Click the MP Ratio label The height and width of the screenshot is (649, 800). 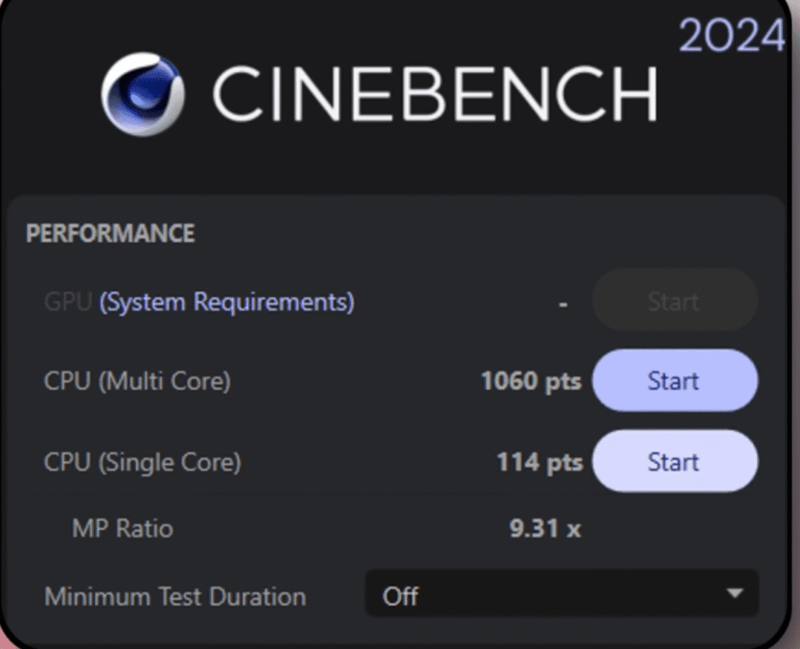[x=123, y=529]
